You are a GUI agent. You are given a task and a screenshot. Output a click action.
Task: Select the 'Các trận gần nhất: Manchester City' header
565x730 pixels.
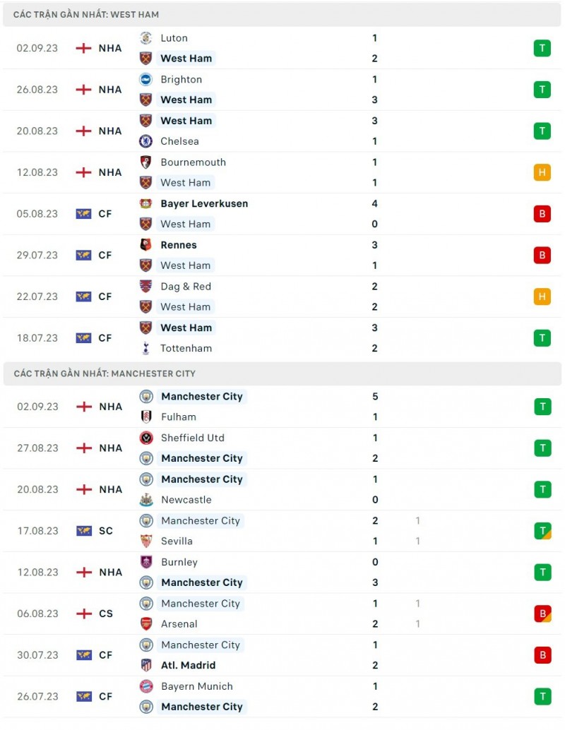[x=105, y=373]
